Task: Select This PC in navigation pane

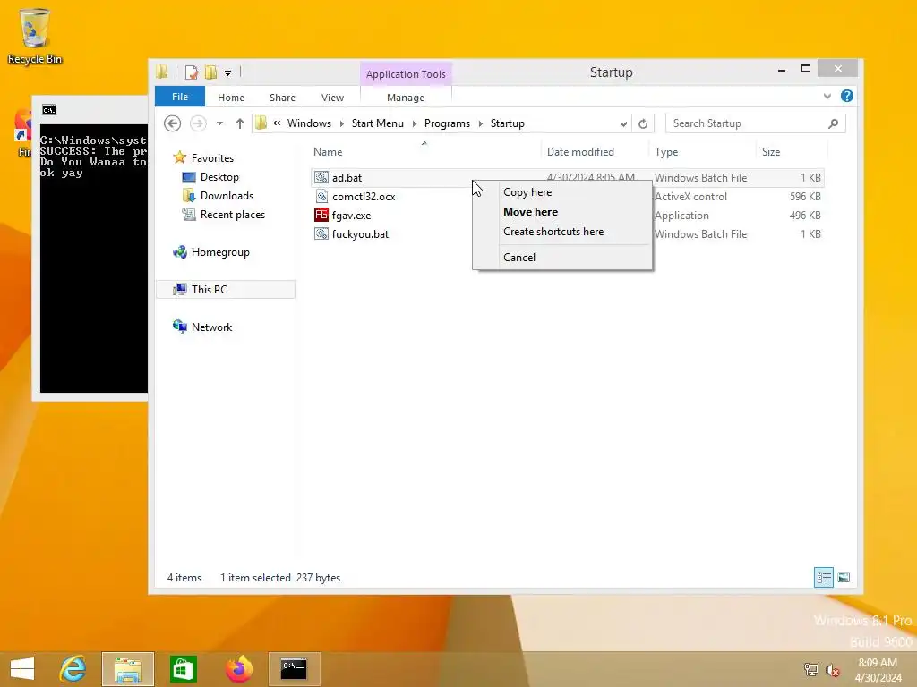Action: (x=226, y=290)
